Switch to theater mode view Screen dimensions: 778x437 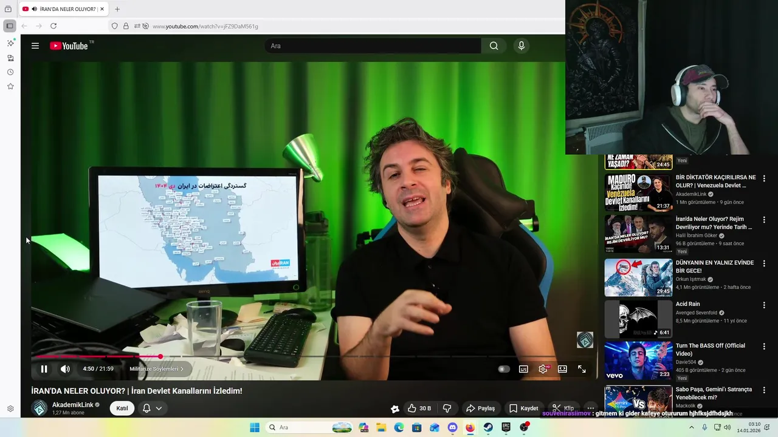click(562, 369)
